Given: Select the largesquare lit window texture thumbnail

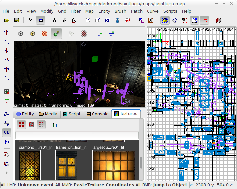Looking at the screenshot, I should coord(114,165).
